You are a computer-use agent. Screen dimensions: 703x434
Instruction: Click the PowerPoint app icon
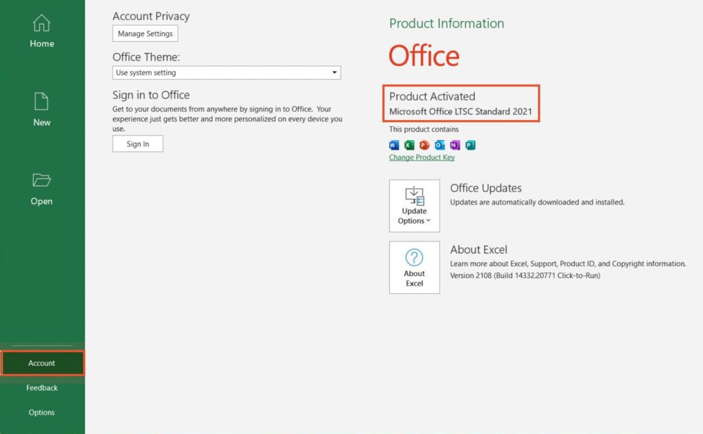[x=424, y=145]
